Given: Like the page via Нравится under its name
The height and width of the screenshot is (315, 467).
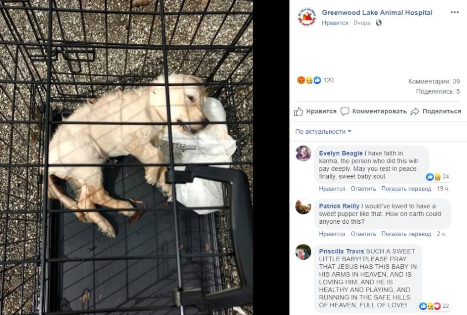Looking at the screenshot, I should pos(335,23).
